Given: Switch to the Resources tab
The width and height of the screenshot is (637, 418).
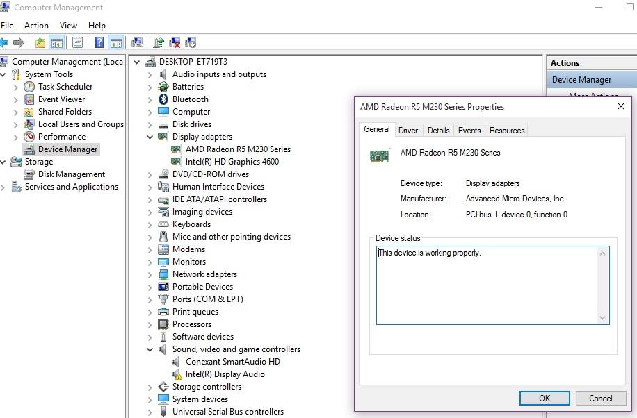Looking at the screenshot, I should click(506, 131).
